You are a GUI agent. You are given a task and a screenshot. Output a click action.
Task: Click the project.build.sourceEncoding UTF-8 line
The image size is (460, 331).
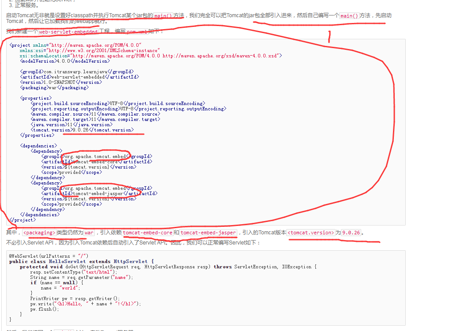click(118, 103)
